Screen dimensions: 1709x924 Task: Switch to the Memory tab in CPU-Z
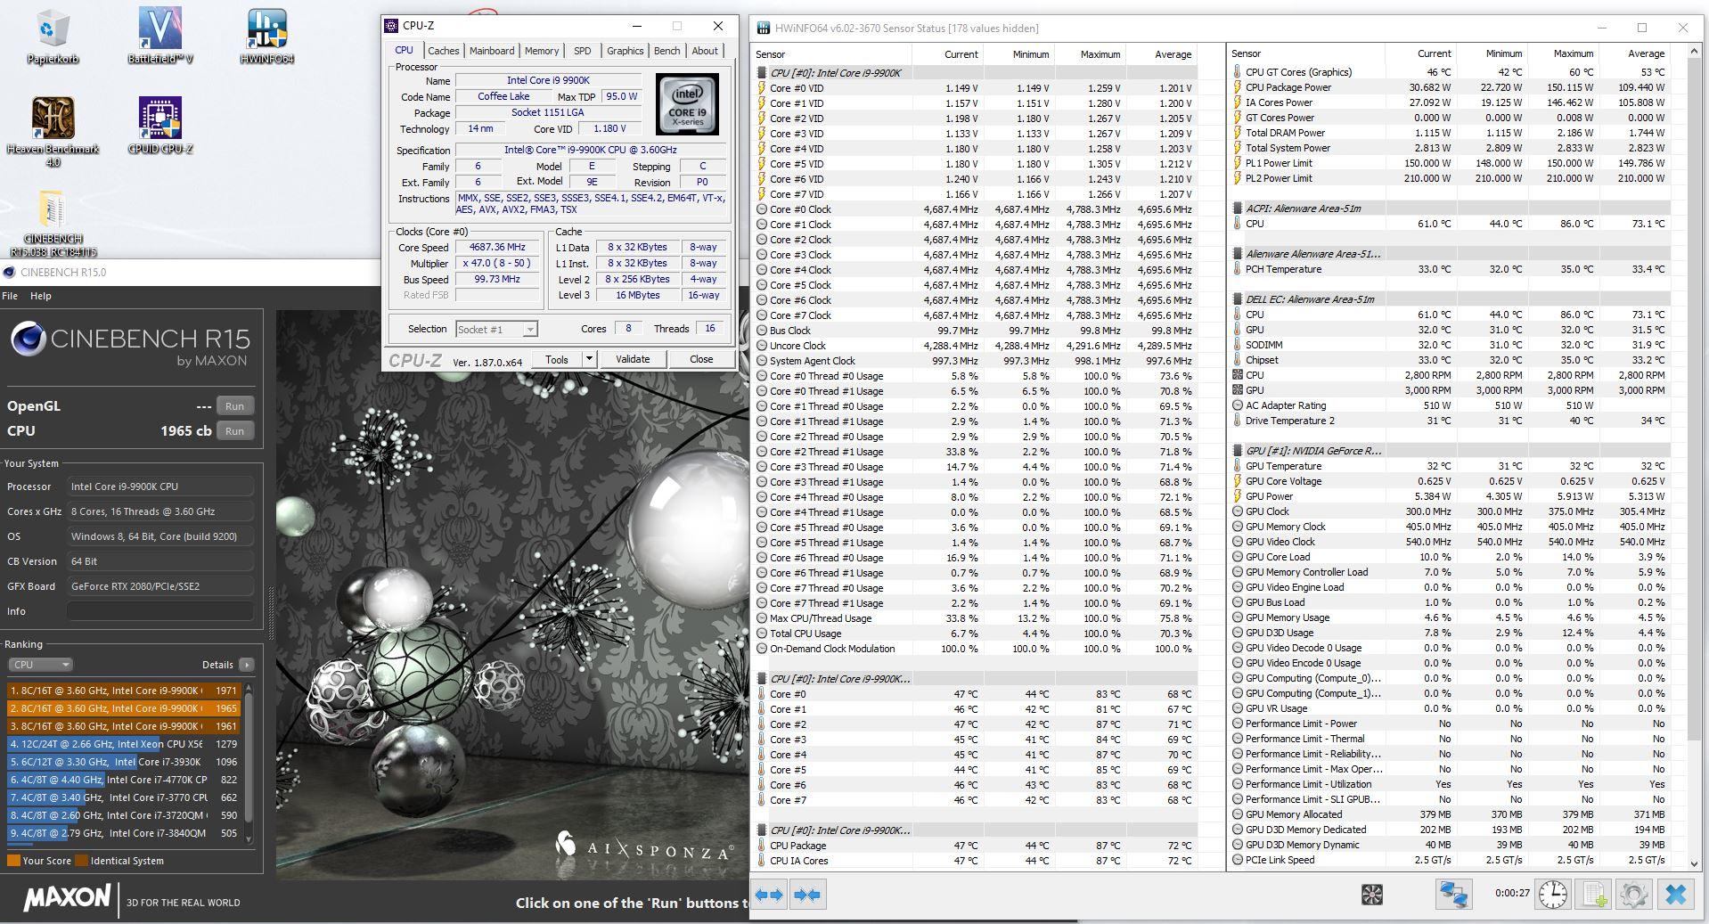pos(542,51)
